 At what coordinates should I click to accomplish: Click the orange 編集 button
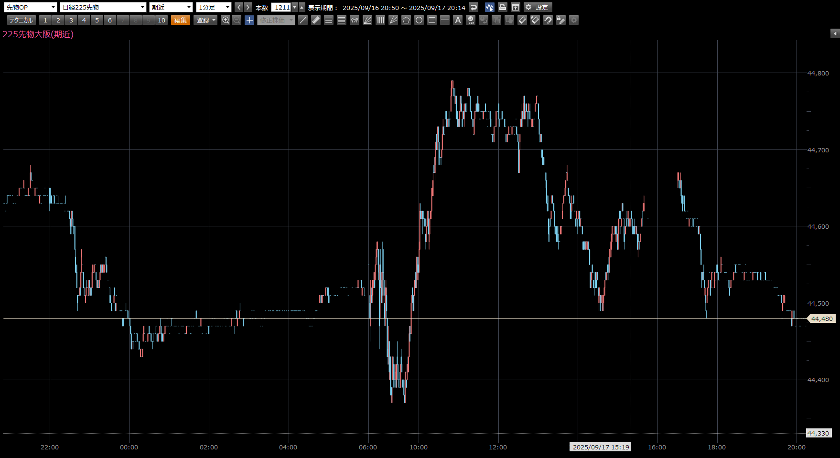[181, 20]
